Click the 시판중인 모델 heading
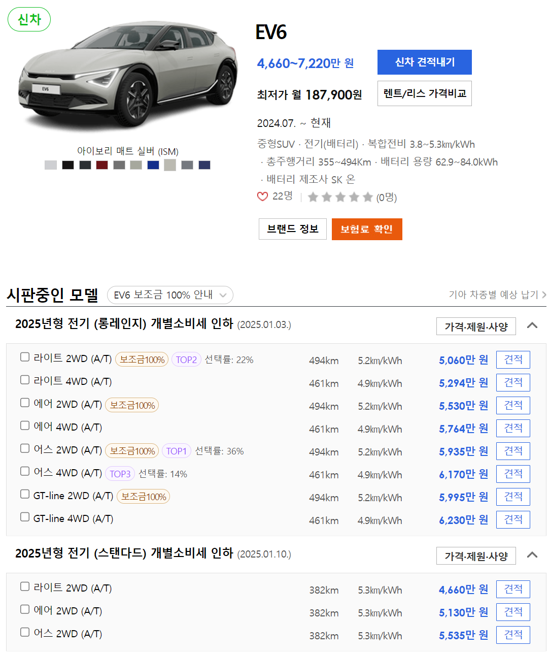The width and height of the screenshot is (549, 654). coord(52,295)
